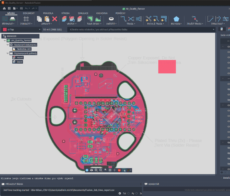The width and height of the screenshot is (230, 196).
Task: Click the green board curve-edit icon
Action: tap(98, 19)
